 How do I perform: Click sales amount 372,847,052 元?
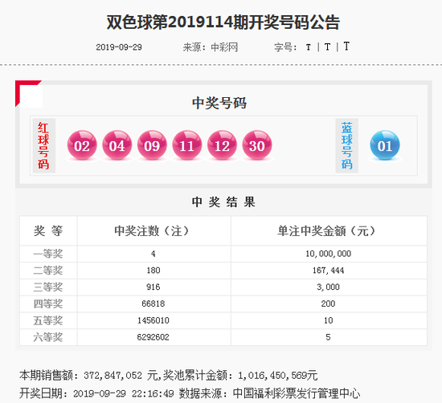121,376
